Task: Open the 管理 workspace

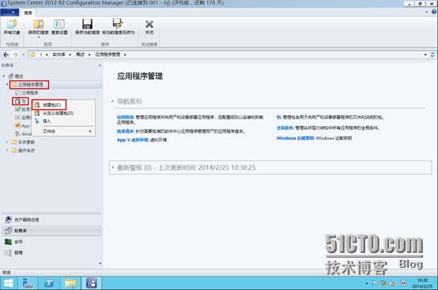Action: point(51,253)
